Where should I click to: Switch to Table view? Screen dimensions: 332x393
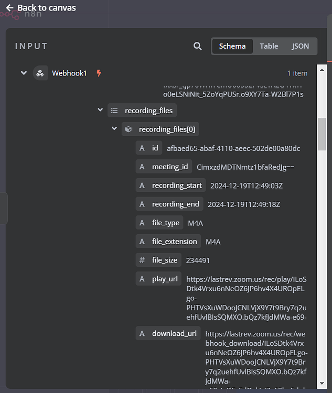click(269, 46)
